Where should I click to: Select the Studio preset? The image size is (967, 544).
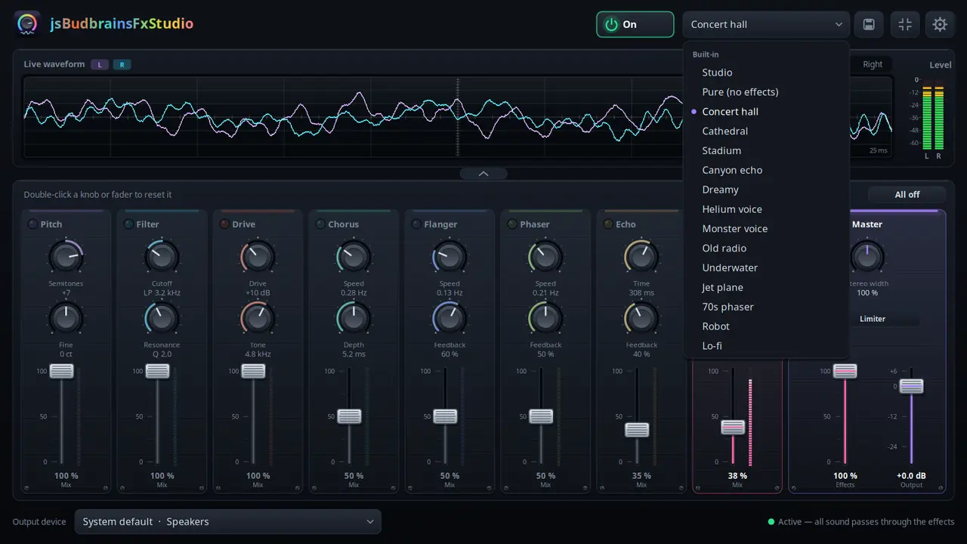tap(766, 73)
